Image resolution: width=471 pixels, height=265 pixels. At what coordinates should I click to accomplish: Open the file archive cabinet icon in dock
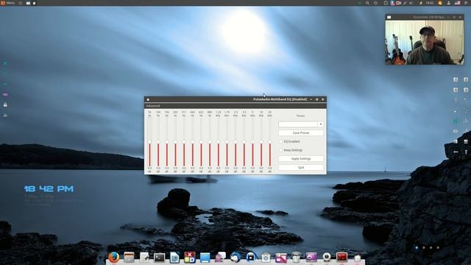pos(129,258)
